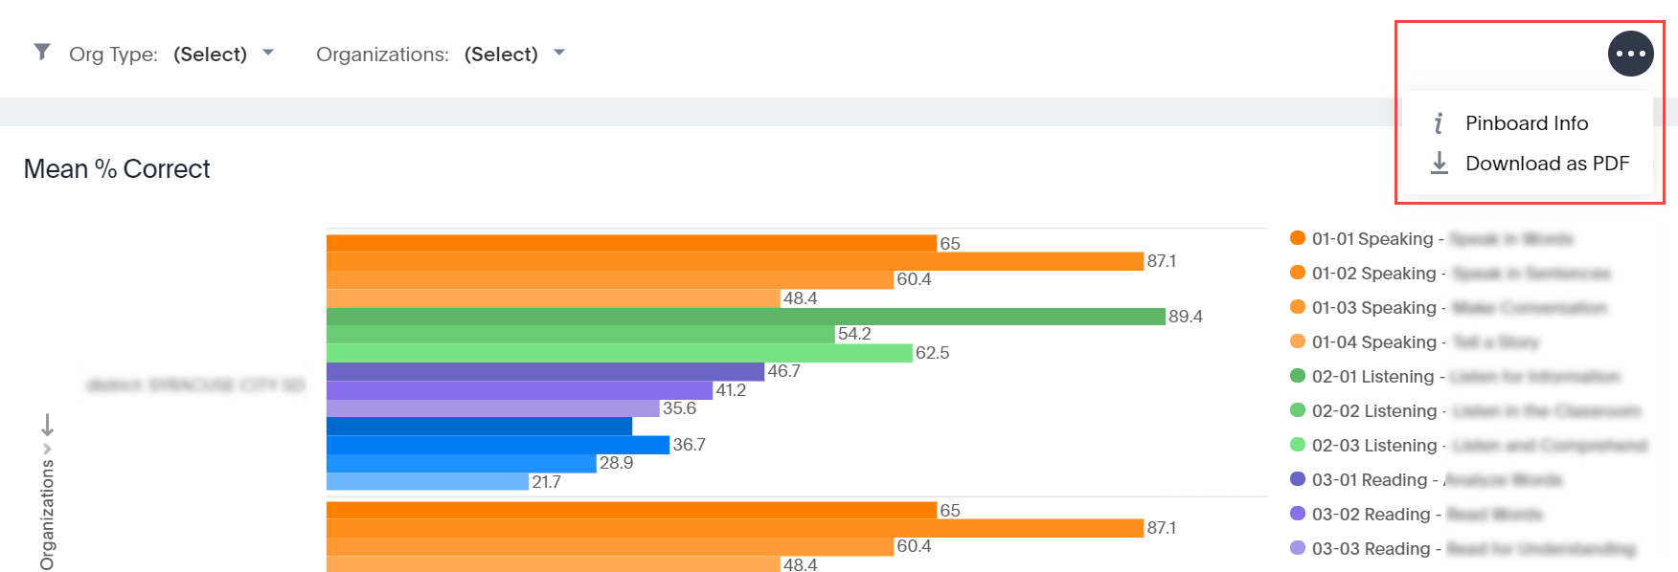Click the Download as PDF arrow icon

coord(1439,164)
